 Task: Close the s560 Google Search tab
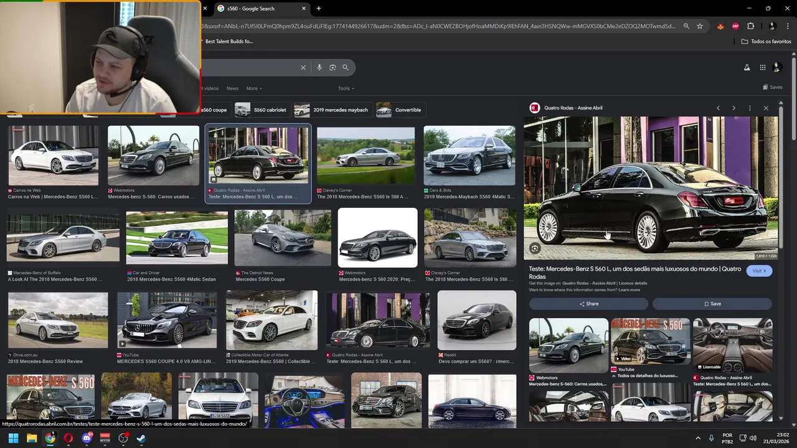click(304, 9)
